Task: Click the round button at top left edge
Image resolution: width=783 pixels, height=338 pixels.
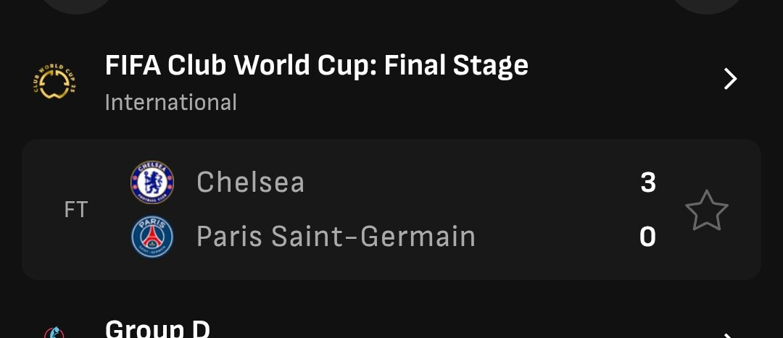Action: coord(76,5)
